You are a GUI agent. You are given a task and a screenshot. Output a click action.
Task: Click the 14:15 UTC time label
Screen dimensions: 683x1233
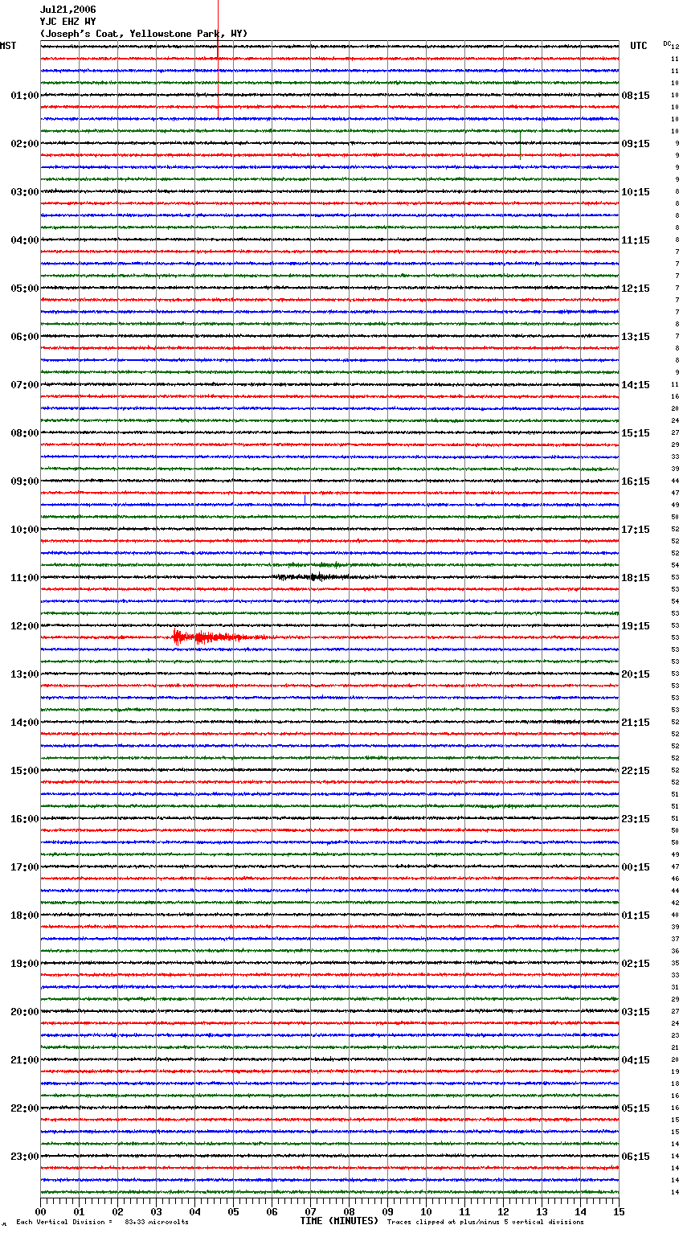[636, 385]
